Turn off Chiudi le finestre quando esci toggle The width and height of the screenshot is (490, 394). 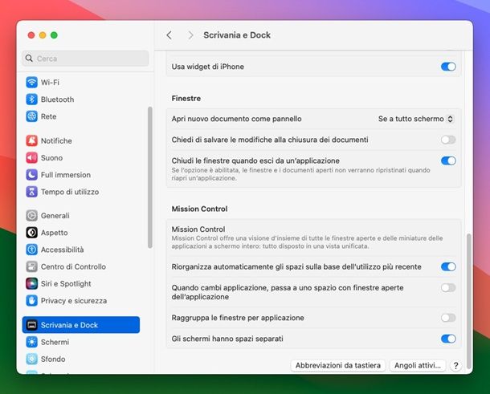pyautogui.click(x=448, y=160)
